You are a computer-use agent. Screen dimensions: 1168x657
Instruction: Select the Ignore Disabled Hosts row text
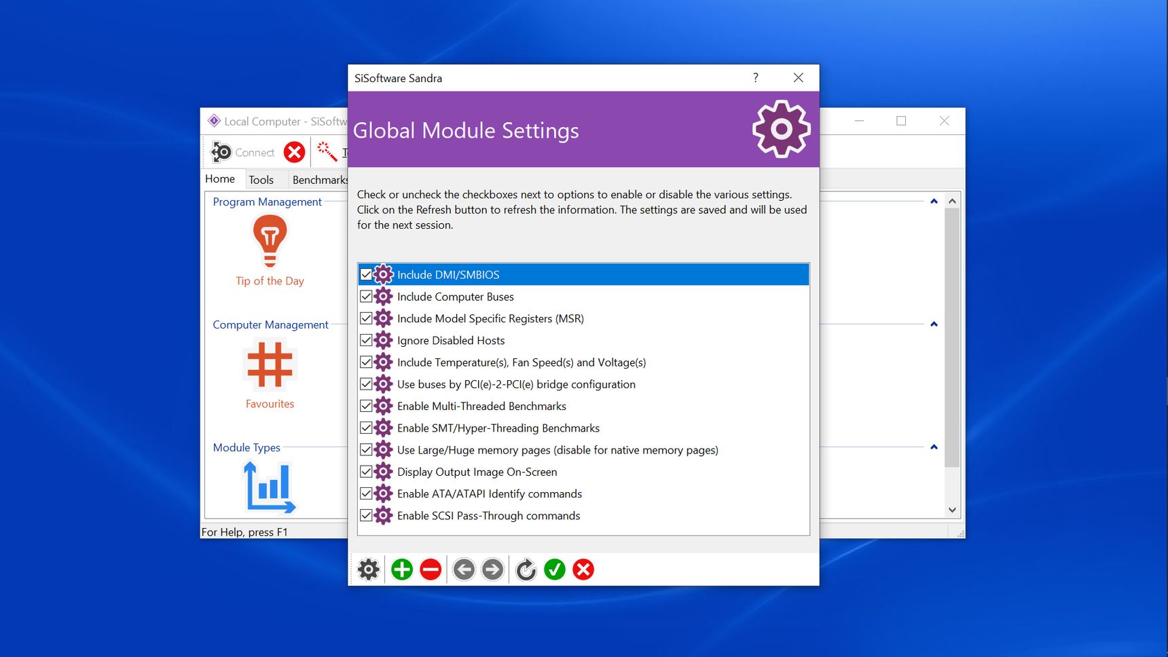pos(451,340)
